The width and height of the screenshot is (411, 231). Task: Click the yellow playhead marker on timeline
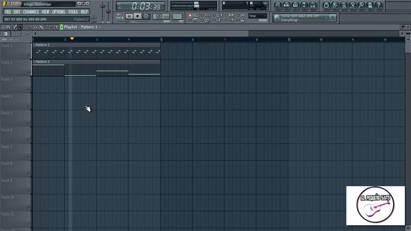[x=72, y=38]
